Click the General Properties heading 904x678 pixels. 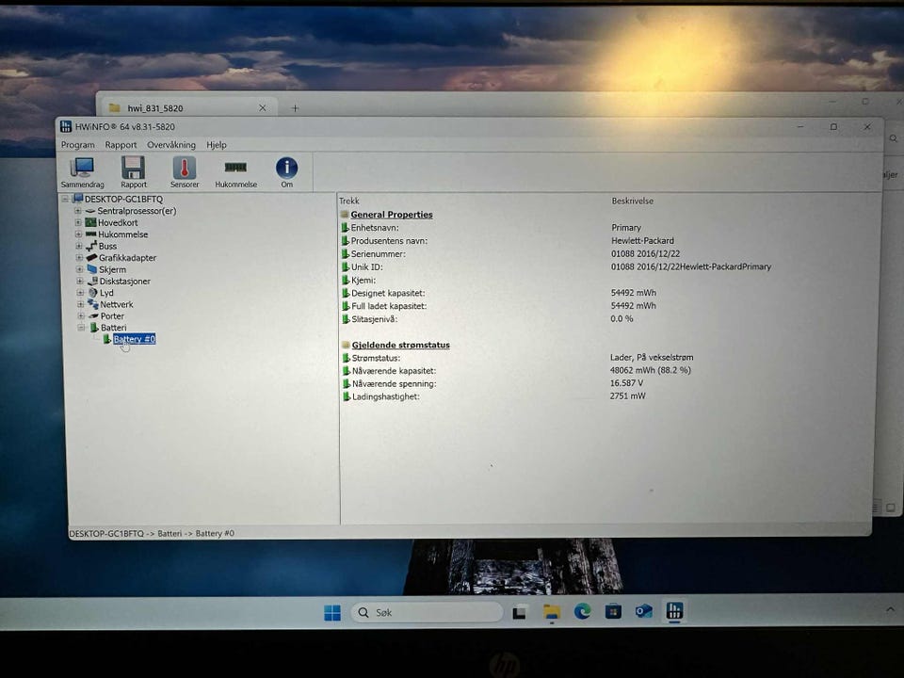point(392,215)
